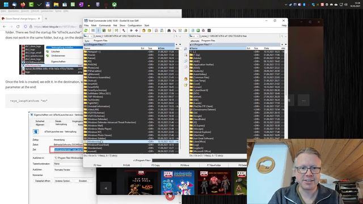Open the Configuration menu
Viewport: 363px width, 204px height.
[x=135, y=25]
